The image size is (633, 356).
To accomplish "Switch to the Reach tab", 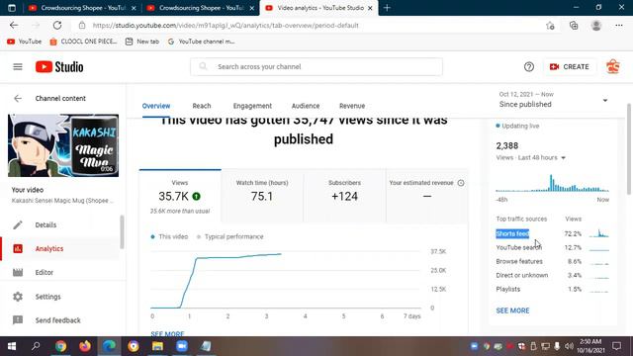I will (202, 106).
